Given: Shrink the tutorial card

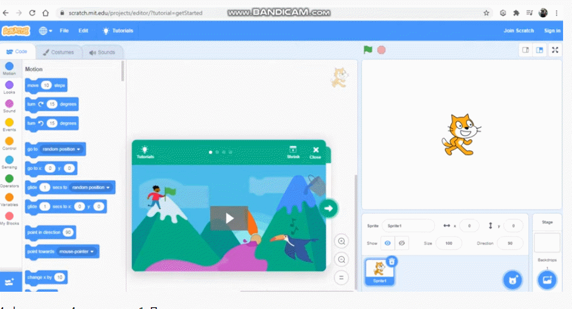Looking at the screenshot, I should pos(293,152).
